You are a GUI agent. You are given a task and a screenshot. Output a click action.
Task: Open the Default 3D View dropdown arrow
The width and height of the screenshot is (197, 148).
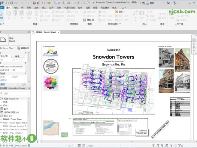[72, 3]
